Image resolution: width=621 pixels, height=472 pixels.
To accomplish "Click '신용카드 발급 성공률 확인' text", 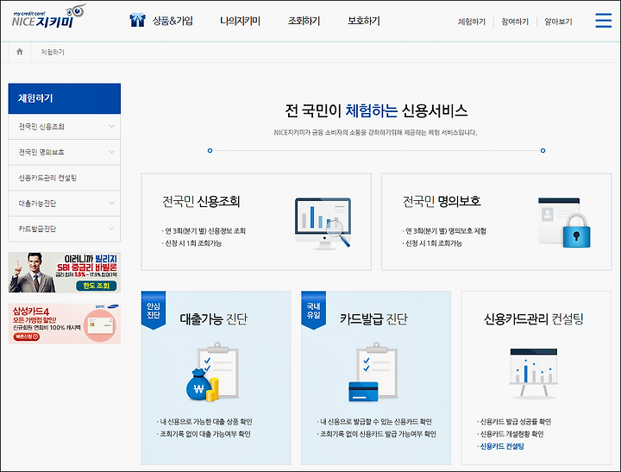I will click(x=515, y=422).
